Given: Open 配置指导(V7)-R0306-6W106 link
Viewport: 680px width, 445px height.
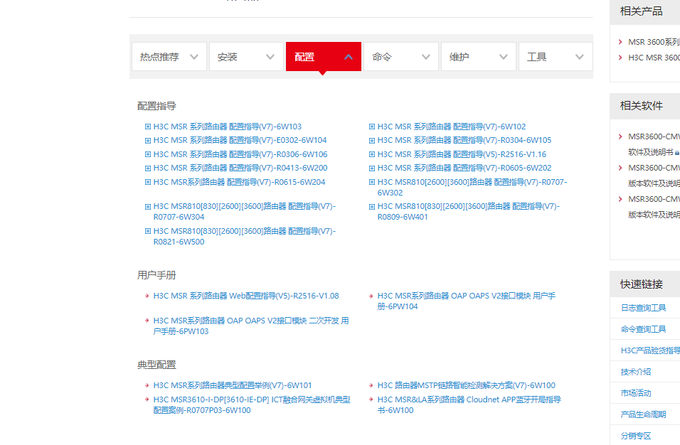Looking at the screenshot, I should [240, 154].
